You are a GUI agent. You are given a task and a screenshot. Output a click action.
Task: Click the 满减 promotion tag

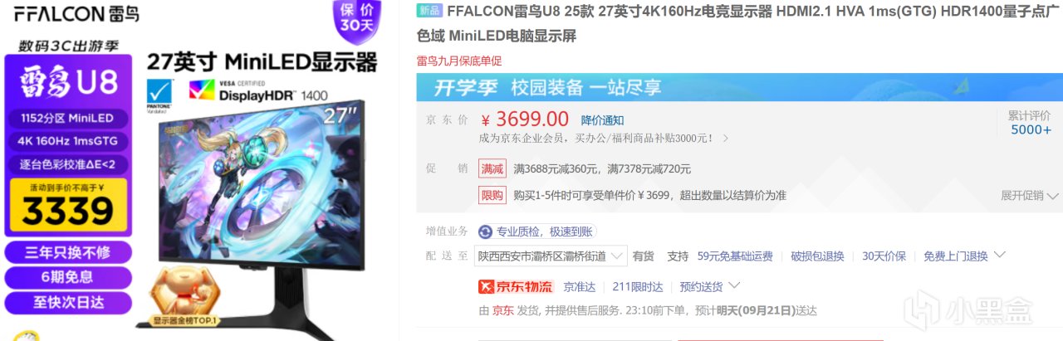[492, 168]
